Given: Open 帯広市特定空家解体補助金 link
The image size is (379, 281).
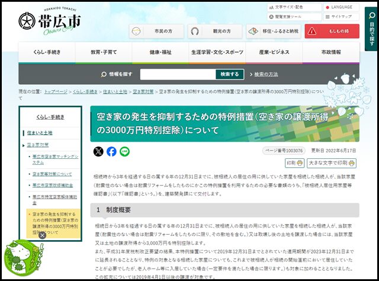Looking at the screenshot, I should pos(54,200).
